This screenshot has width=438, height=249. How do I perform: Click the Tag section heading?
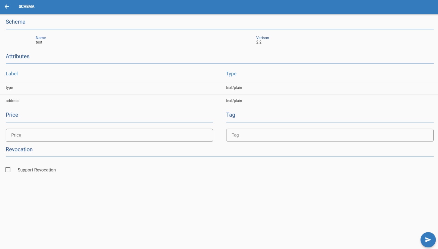[230, 115]
